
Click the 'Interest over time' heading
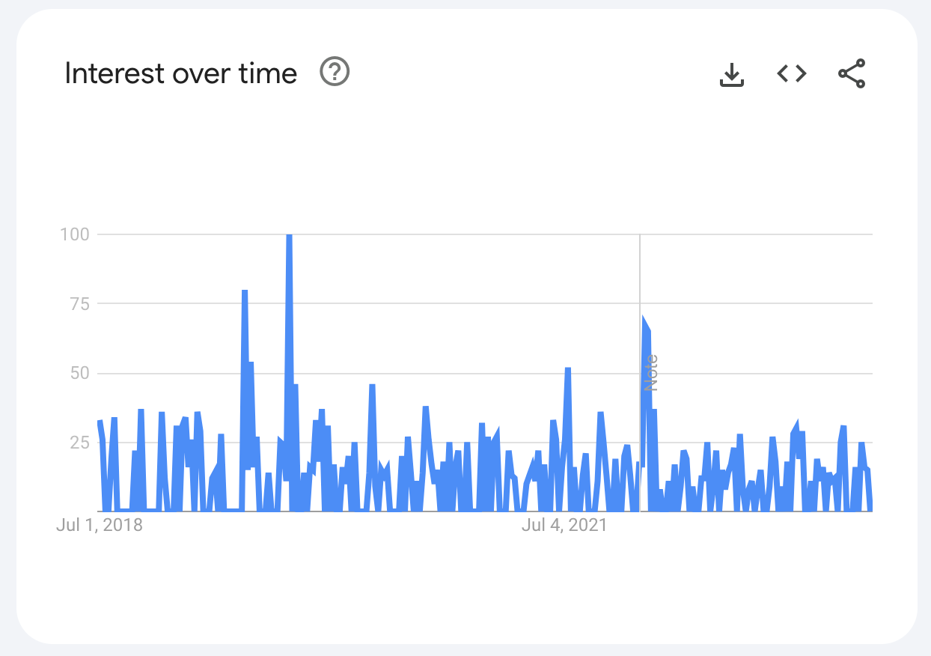tap(180, 73)
